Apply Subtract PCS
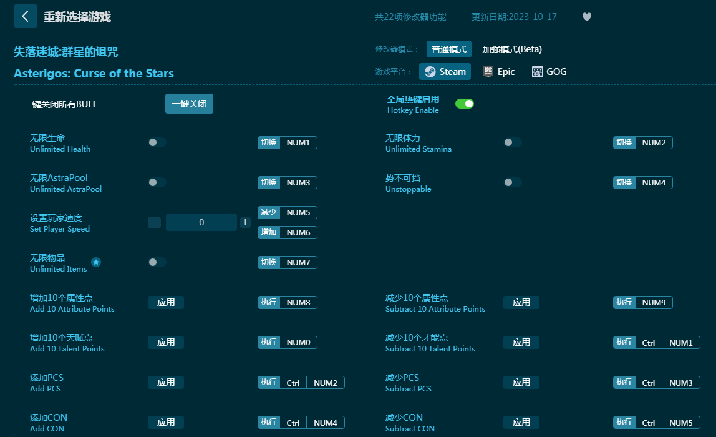The width and height of the screenshot is (716, 437). pyautogui.click(x=521, y=383)
